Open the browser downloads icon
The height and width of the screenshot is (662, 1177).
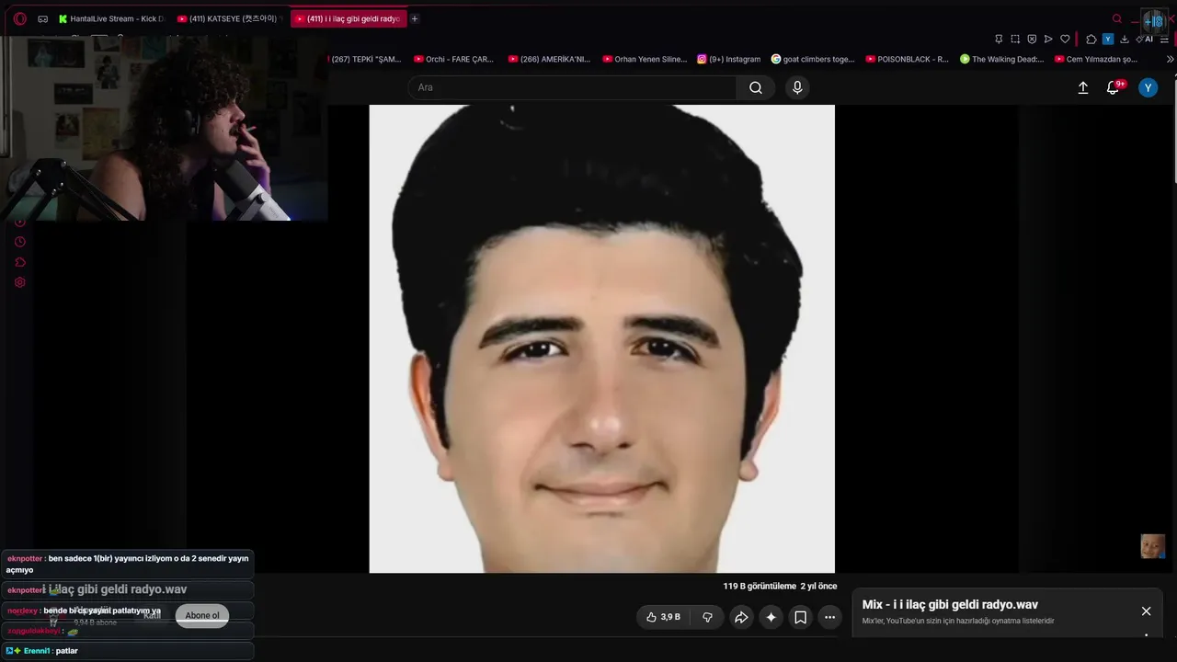(x=1124, y=39)
